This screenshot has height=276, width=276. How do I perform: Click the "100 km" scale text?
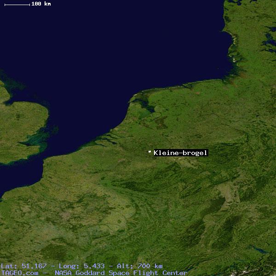coord(41,4)
